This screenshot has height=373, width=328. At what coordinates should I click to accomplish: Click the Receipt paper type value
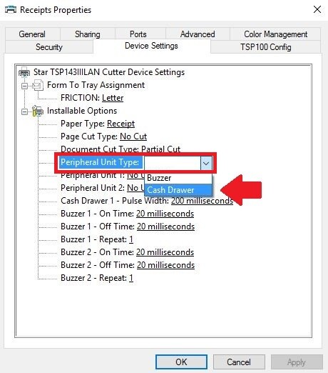[x=121, y=124]
